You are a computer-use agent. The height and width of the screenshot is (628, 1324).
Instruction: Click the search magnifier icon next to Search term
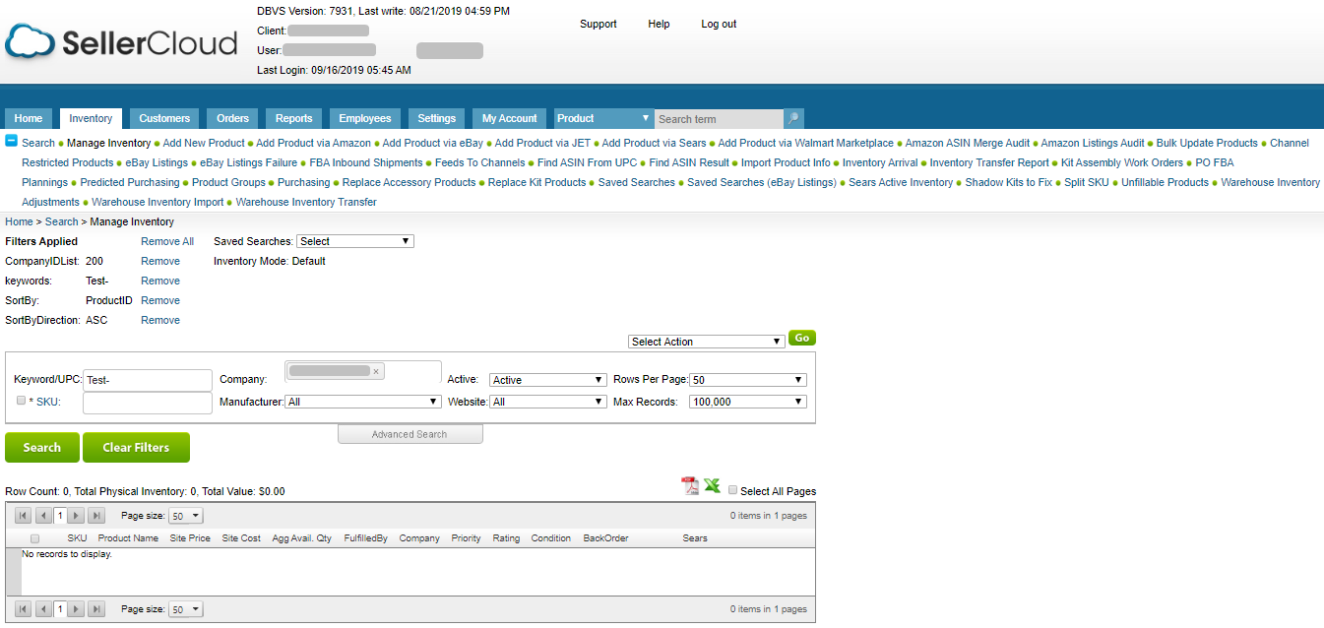(793, 118)
